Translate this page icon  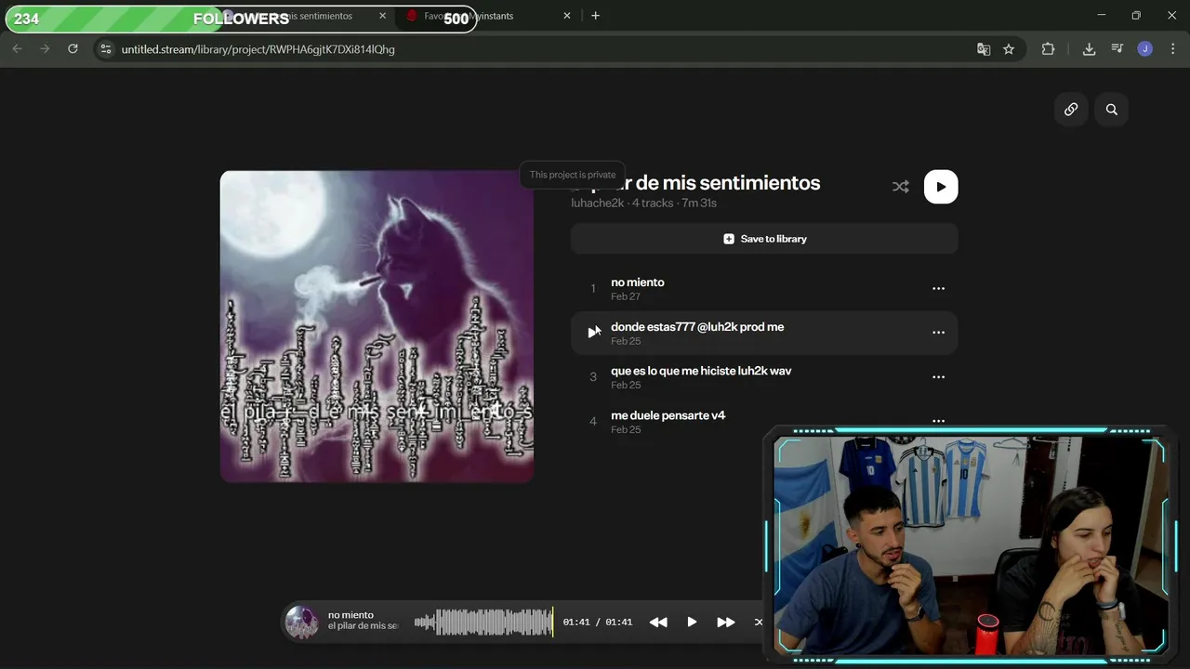tap(984, 49)
